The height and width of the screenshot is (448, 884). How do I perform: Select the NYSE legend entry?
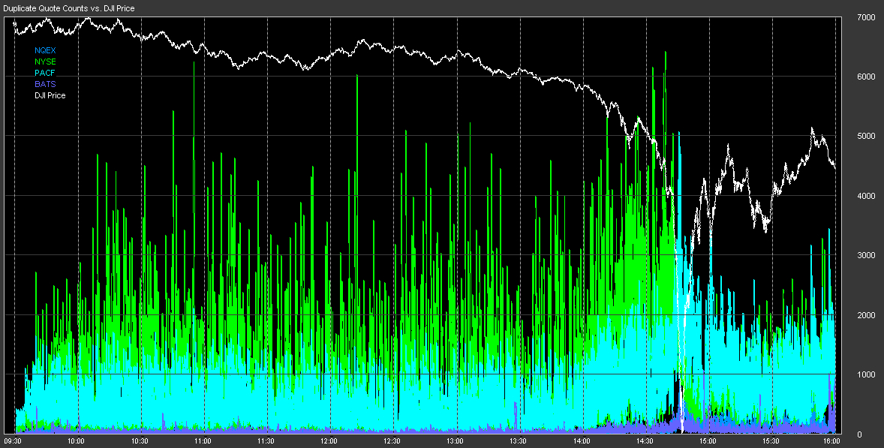click(x=45, y=62)
